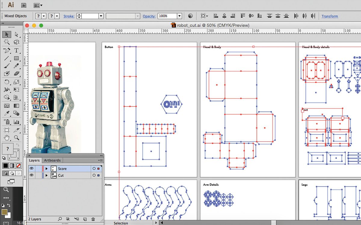Toggle the lock column for Cut layer

tap(38, 175)
